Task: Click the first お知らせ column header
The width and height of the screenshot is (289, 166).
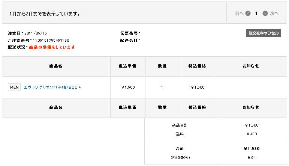Action: click(x=251, y=66)
